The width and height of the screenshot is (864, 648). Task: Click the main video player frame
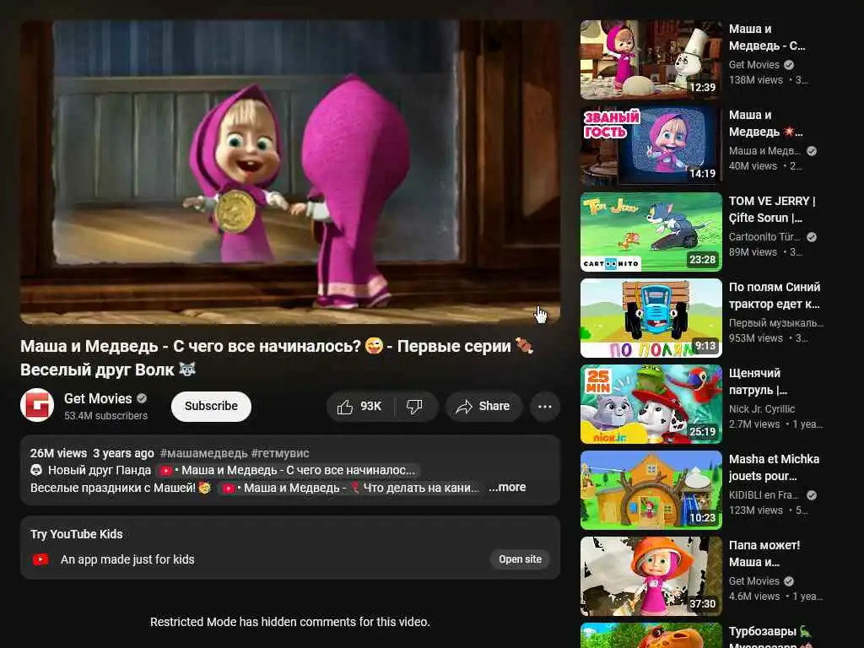pyautogui.click(x=290, y=172)
